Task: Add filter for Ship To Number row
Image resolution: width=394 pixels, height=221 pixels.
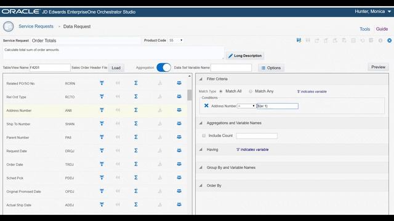Action: click(x=102, y=123)
